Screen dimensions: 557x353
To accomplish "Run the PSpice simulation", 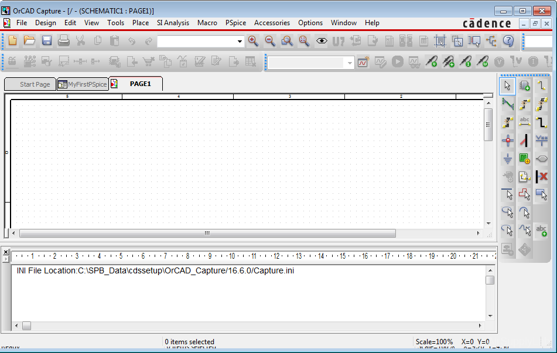I will (x=398, y=61).
